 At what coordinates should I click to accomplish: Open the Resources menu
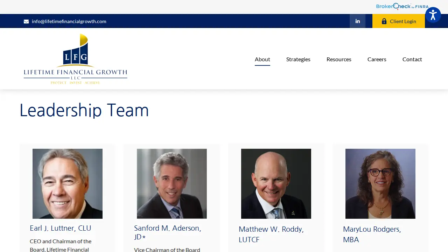[x=339, y=59]
